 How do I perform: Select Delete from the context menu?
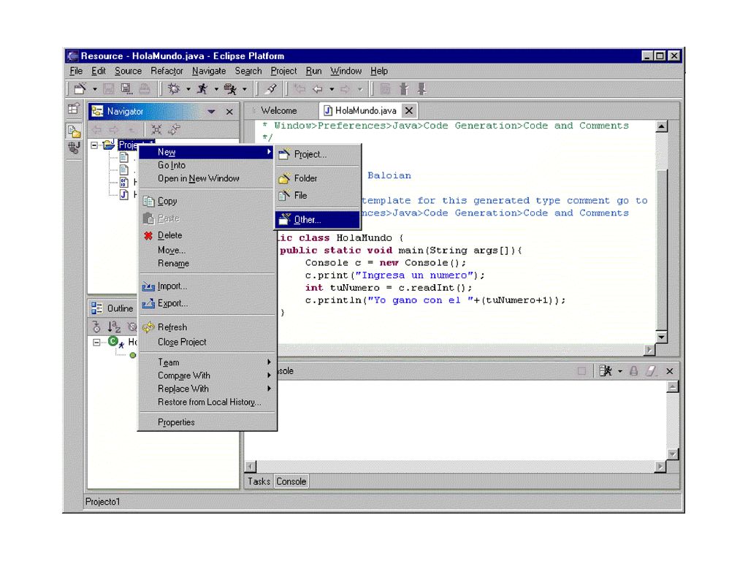coord(207,235)
